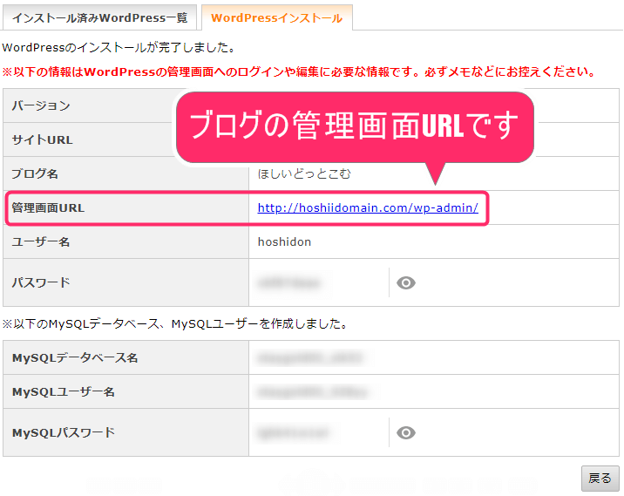
Task: Select the WordPressインストール tab
Action: pos(276,17)
